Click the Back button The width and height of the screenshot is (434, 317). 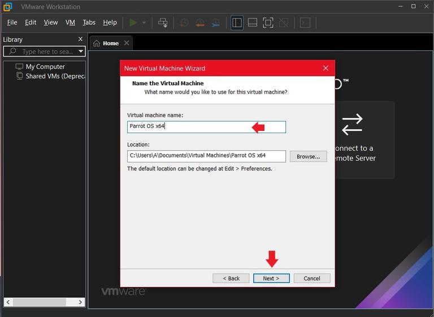pyautogui.click(x=231, y=278)
